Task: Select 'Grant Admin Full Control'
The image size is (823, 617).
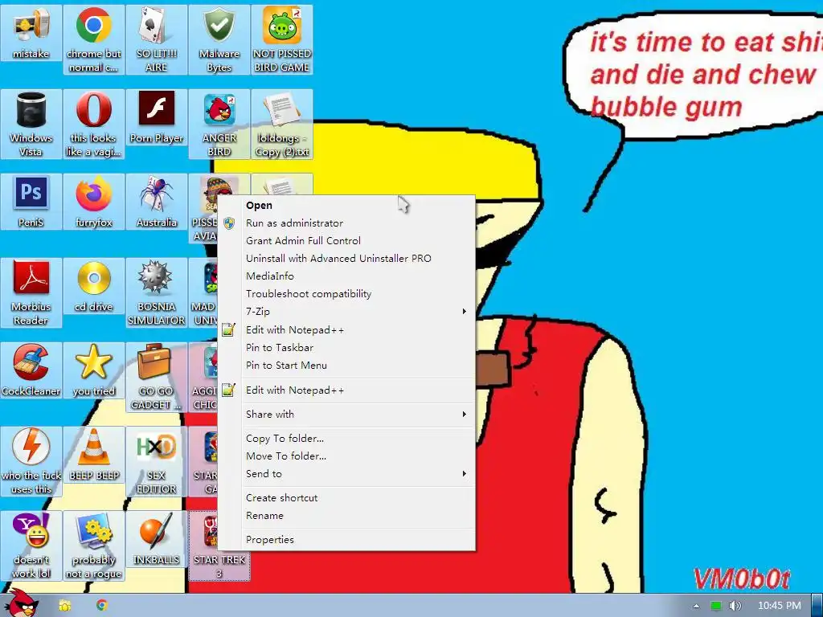Action: tap(346, 241)
